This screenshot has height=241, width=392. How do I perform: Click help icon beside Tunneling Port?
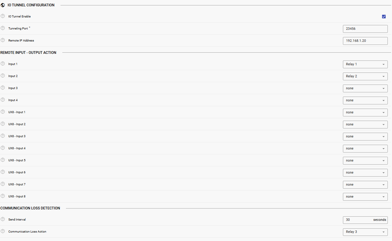pos(3,28)
